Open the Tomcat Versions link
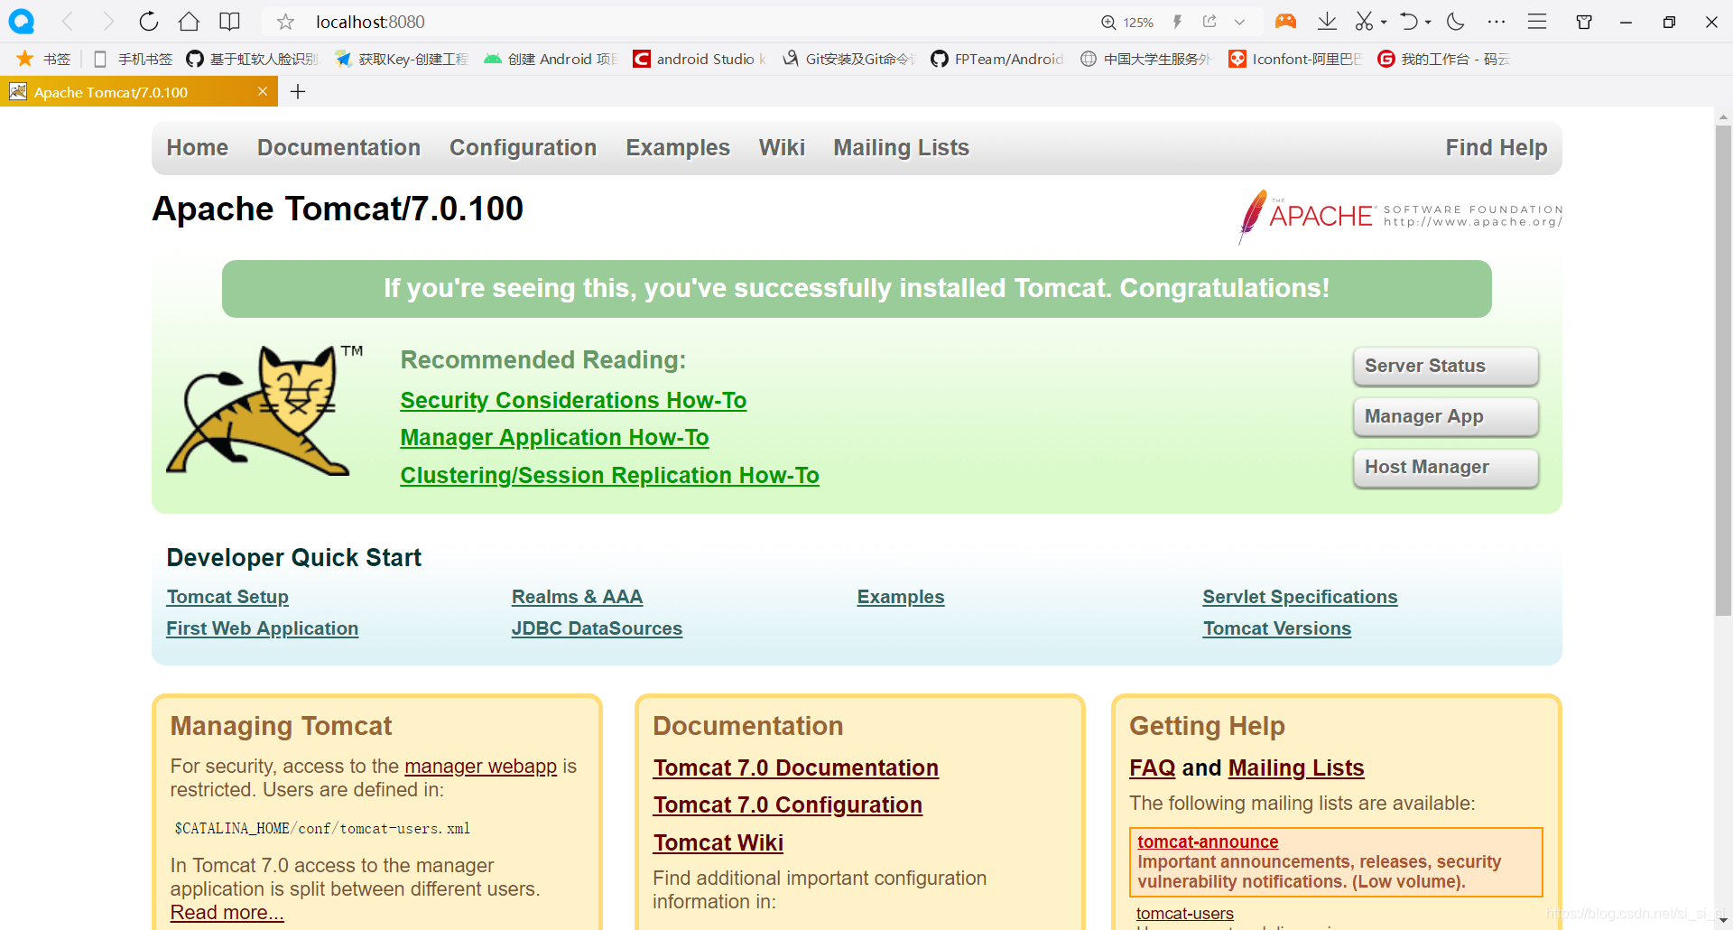 (x=1276, y=628)
